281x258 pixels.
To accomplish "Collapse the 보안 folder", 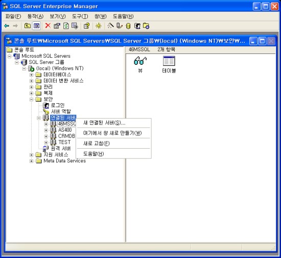I will (31, 99).
